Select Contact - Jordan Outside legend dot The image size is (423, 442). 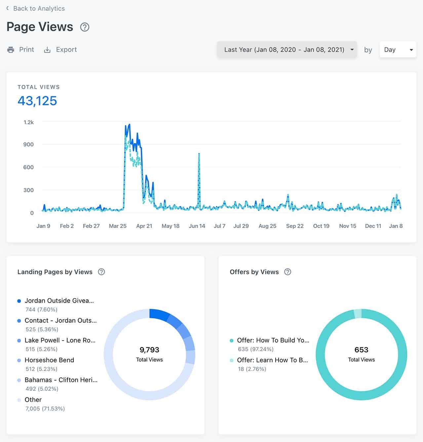(x=19, y=321)
